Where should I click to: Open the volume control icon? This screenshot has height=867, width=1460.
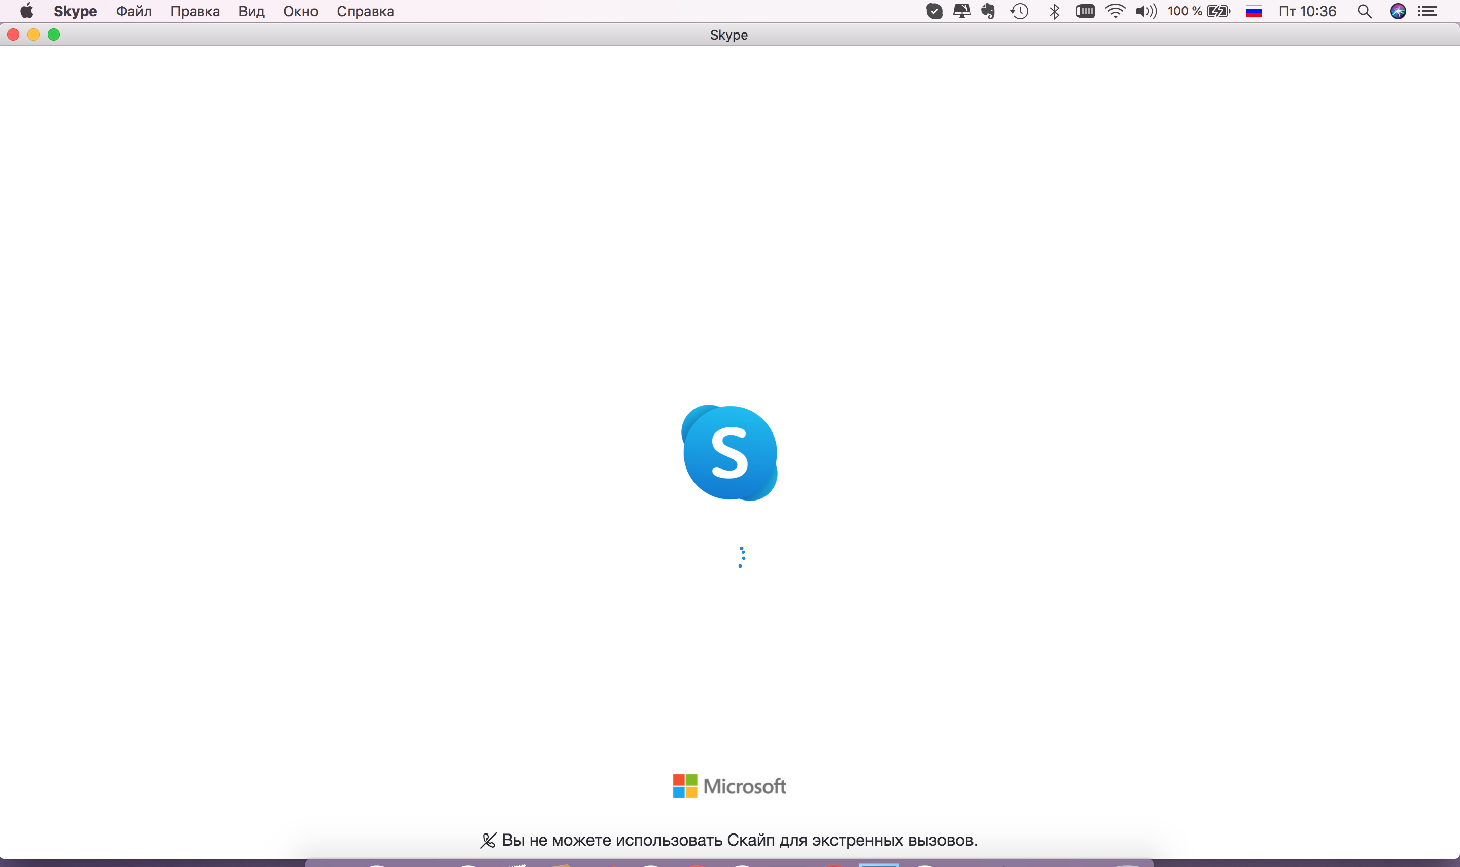click(1146, 11)
